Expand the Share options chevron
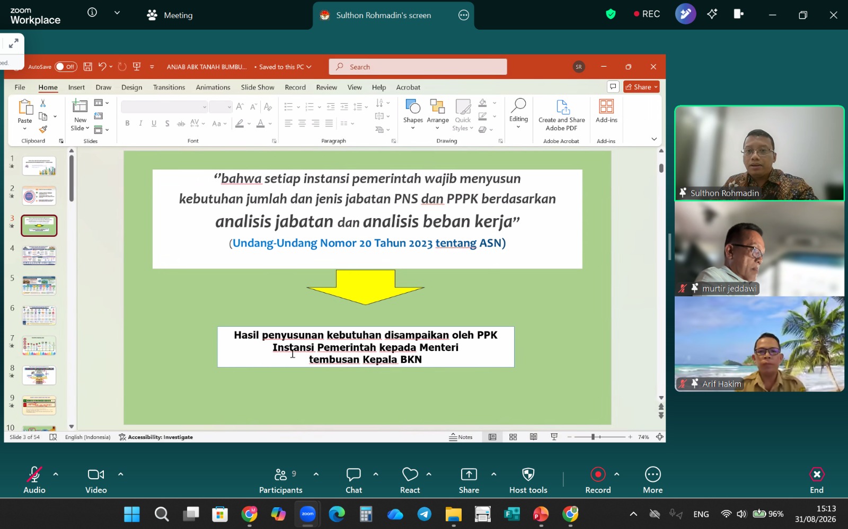 [x=493, y=474]
